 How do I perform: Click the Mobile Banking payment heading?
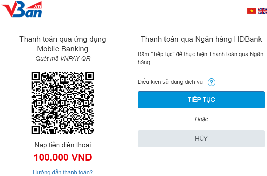coord(63,44)
